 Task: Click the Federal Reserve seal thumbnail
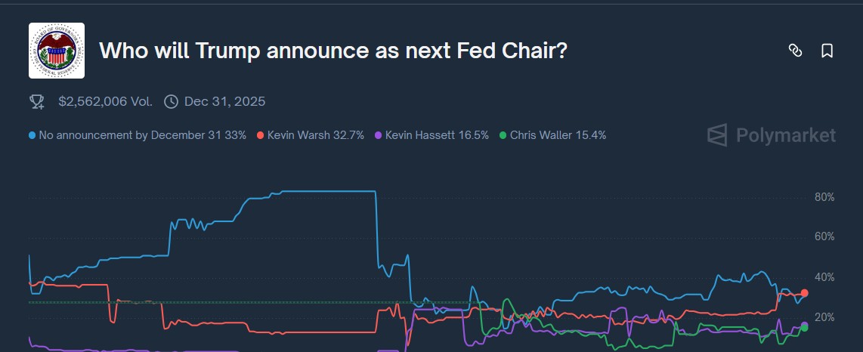coord(57,51)
